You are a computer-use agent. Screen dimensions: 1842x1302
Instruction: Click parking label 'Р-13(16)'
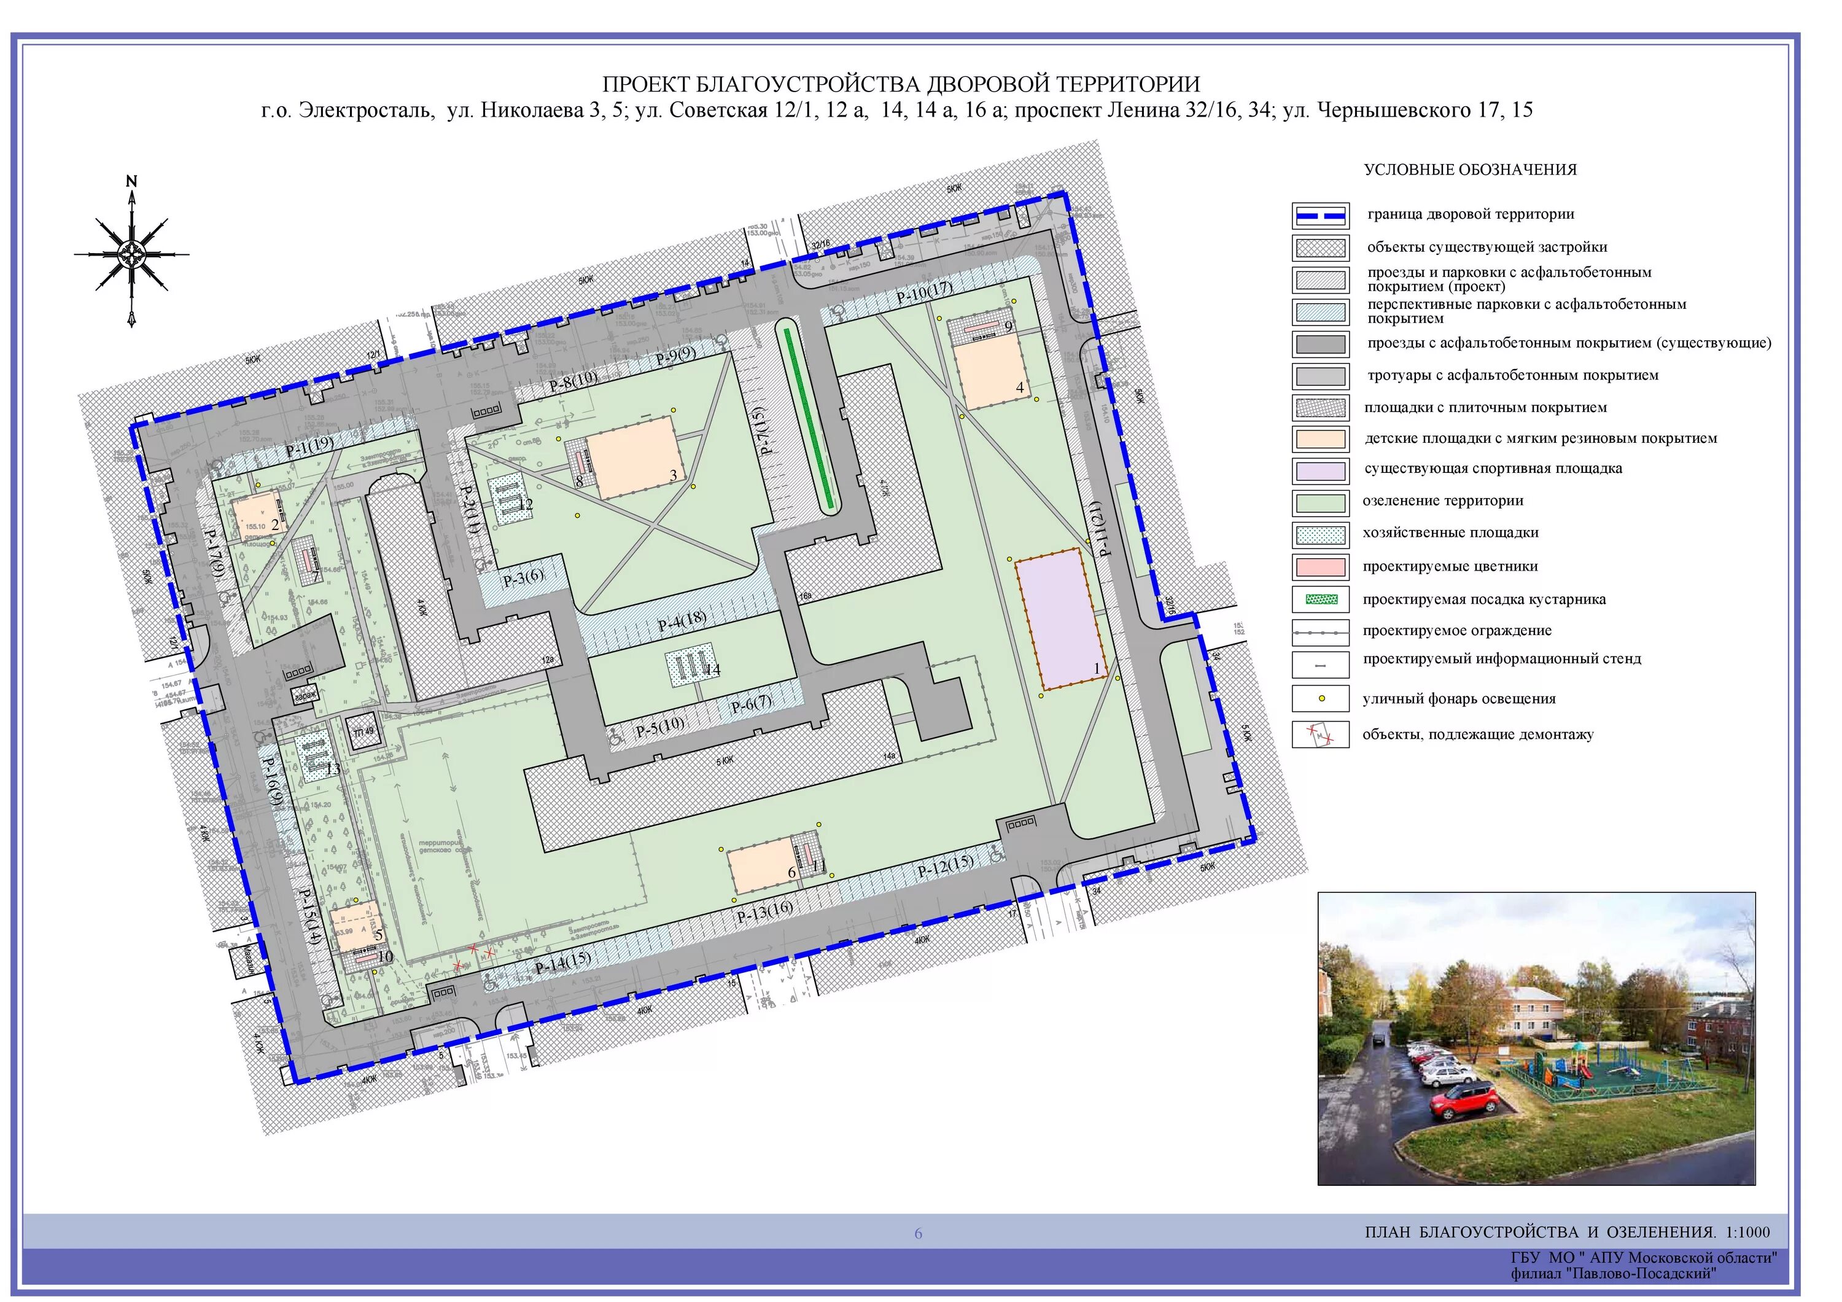pos(766,912)
